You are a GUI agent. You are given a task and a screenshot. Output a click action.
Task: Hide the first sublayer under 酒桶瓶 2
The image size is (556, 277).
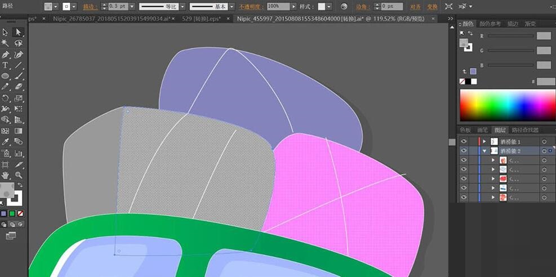pos(464,160)
